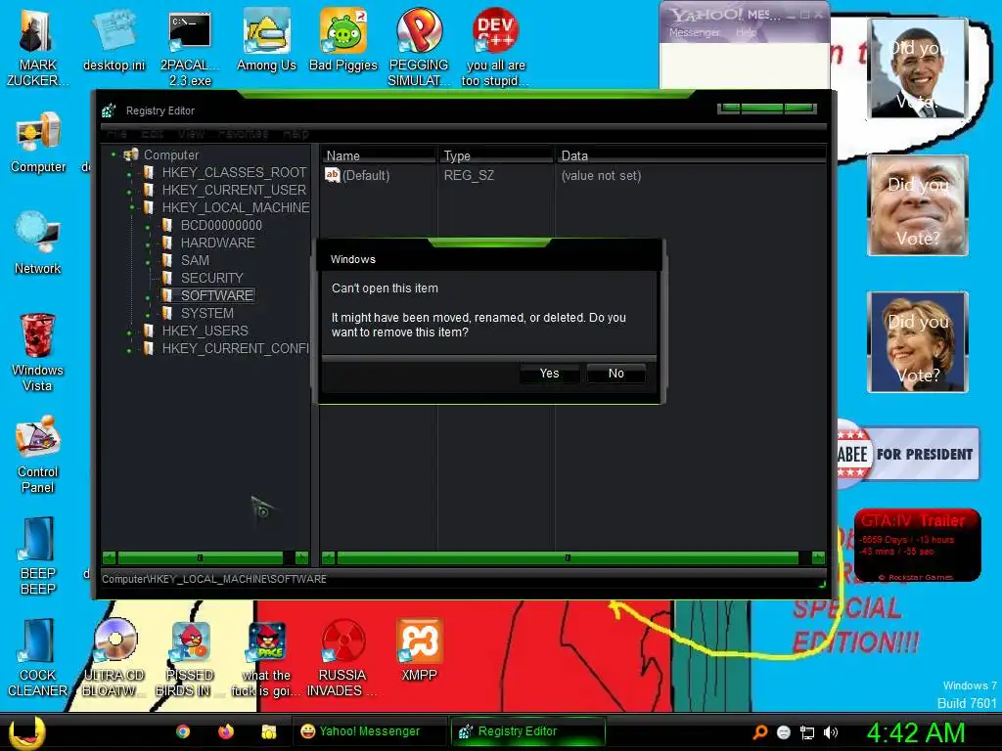Image resolution: width=1002 pixels, height=751 pixels.
Task: Collapse the HKEY_LOCAL_MACHINE key
Action: 132,207
